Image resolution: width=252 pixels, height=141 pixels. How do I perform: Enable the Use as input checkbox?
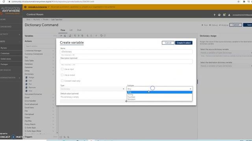click(62, 69)
